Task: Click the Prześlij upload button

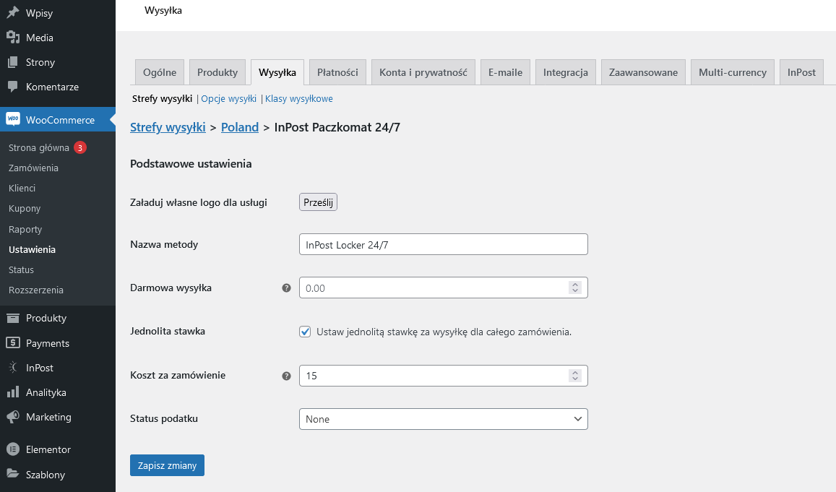Action: tap(318, 202)
